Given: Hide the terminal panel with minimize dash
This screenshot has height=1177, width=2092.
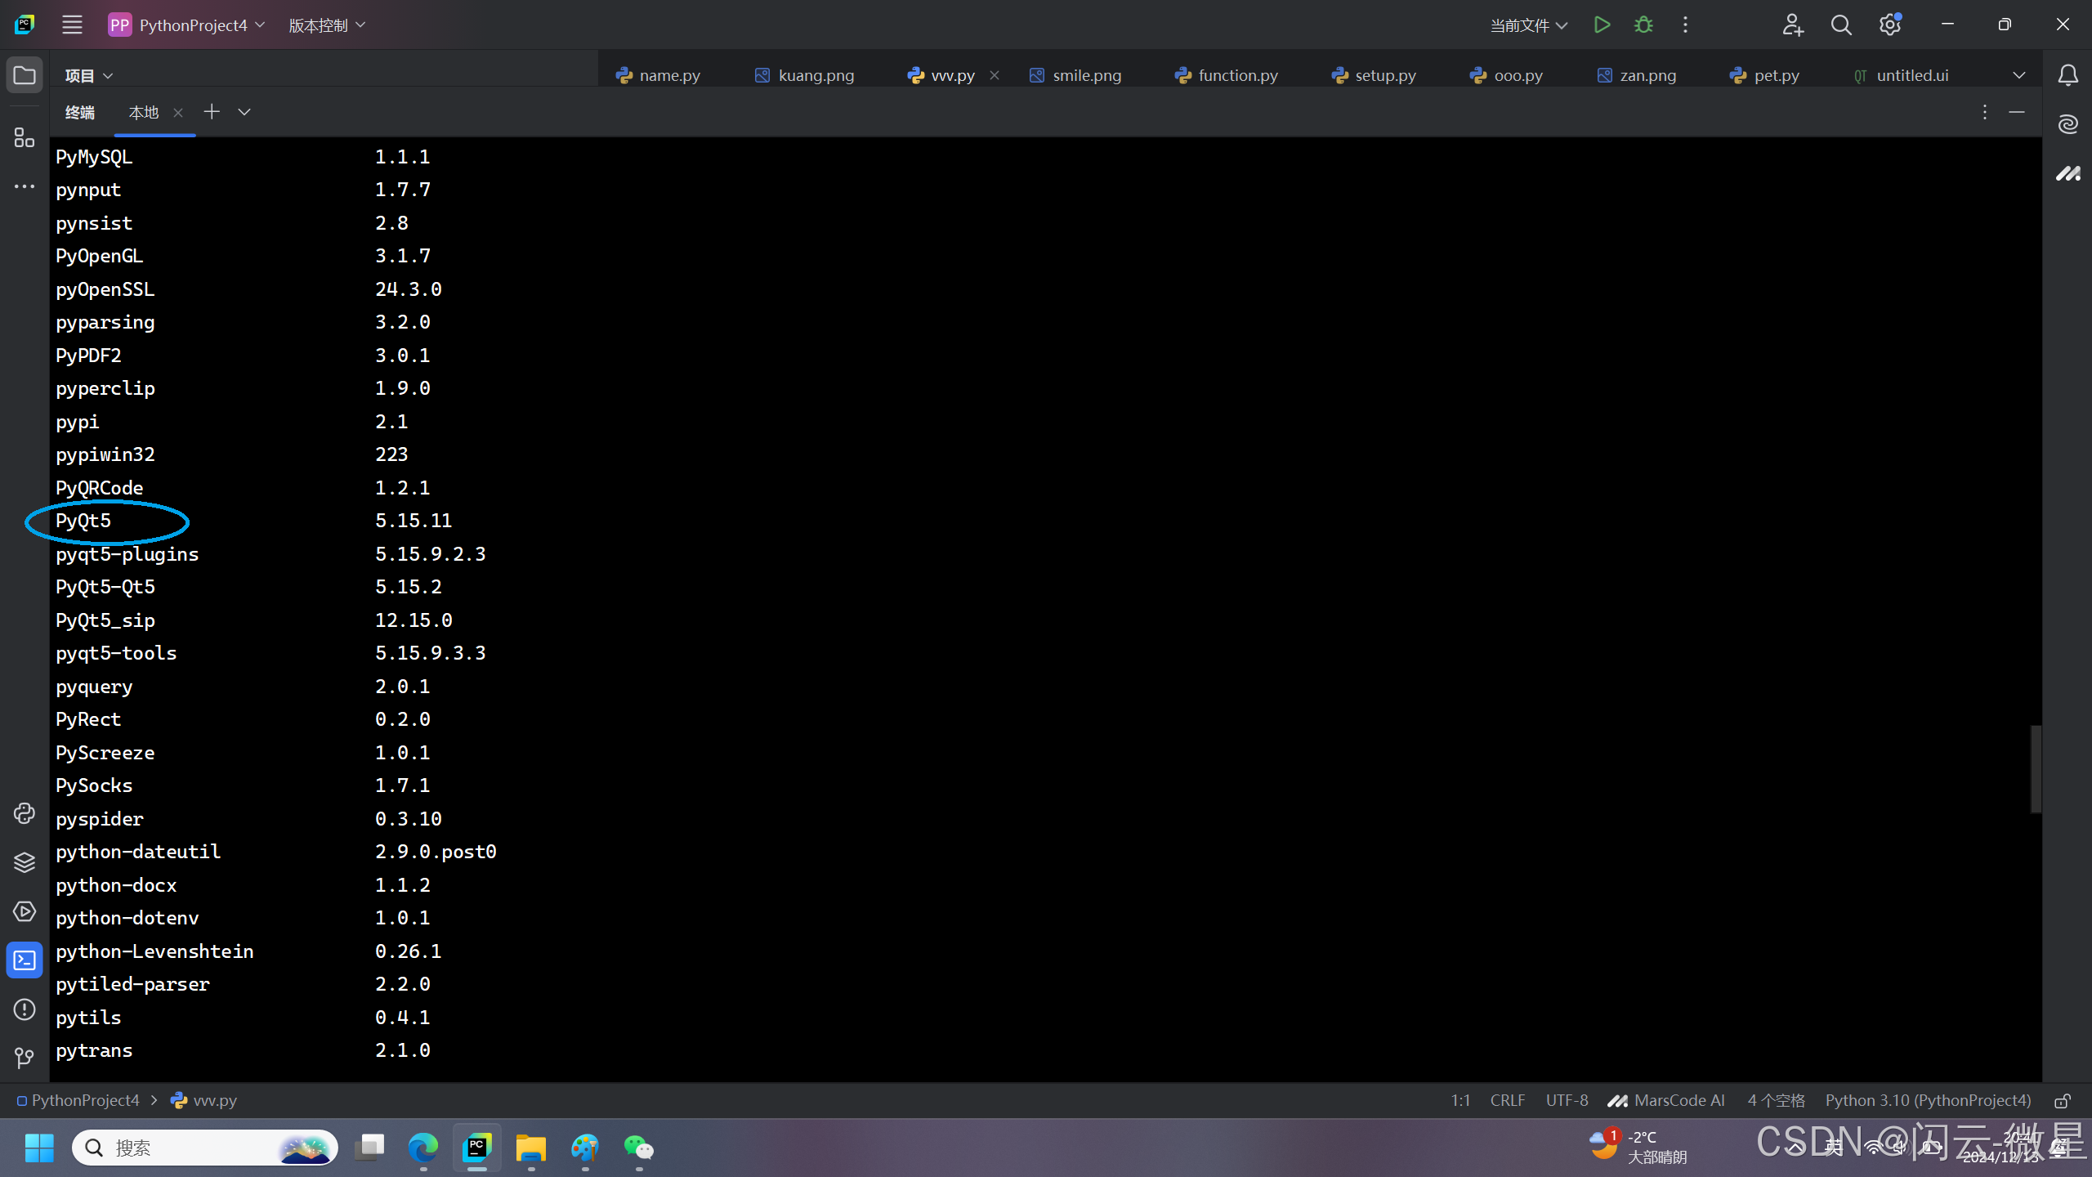Looking at the screenshot, I should pyautogui.click(x=2017, y=112).
